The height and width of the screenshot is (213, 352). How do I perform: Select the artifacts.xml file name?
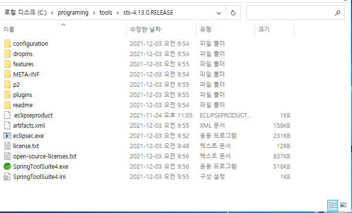click(x=29, y=125)
